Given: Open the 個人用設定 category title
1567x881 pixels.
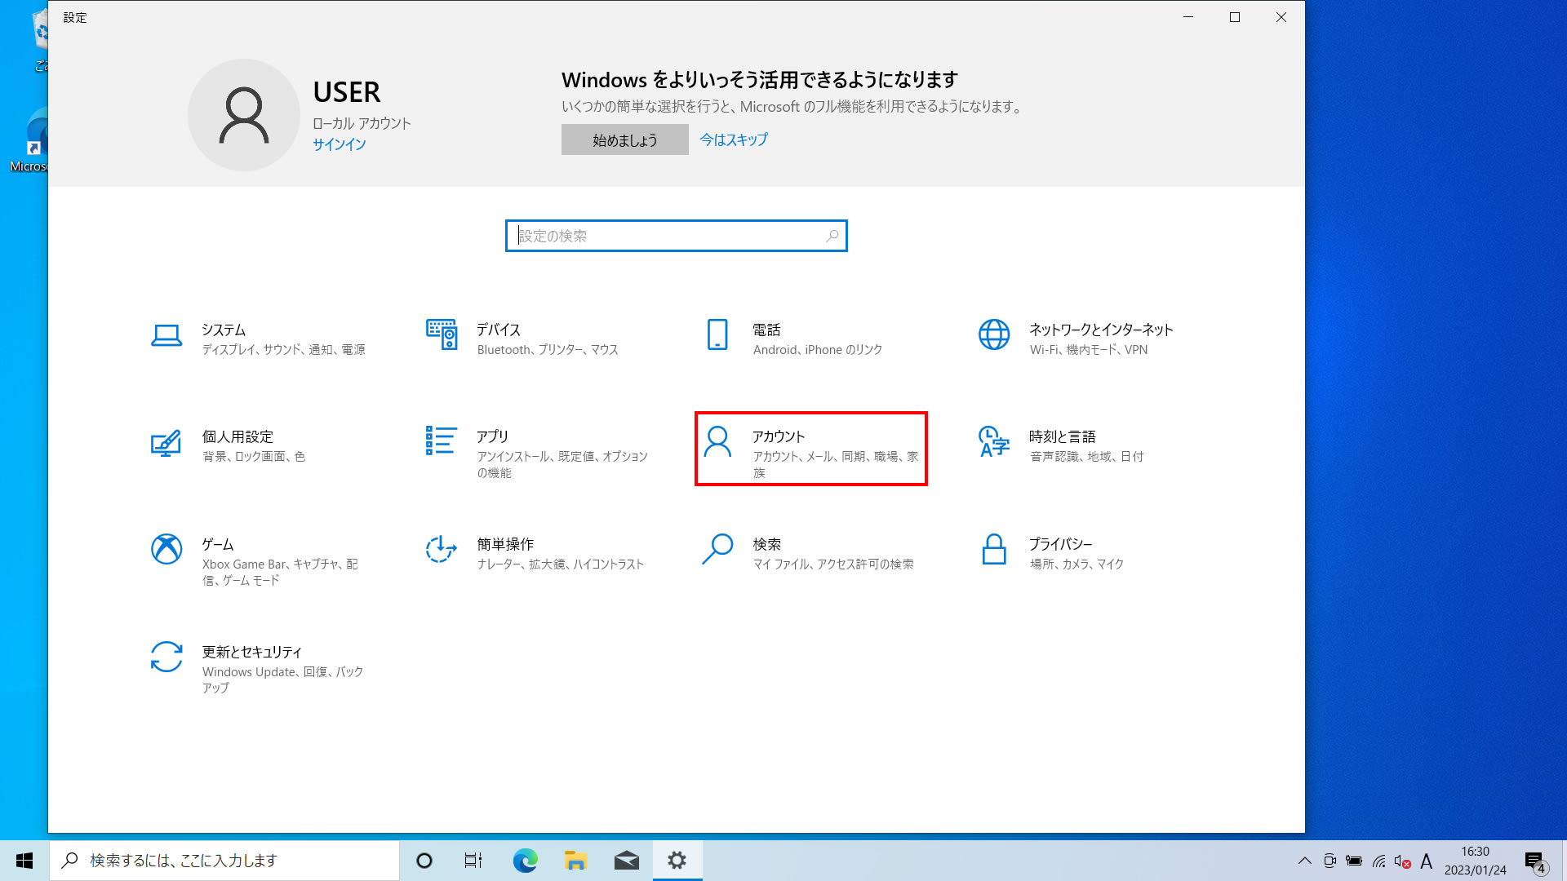Looking at the screenshot, I should [x=237, y=436].
